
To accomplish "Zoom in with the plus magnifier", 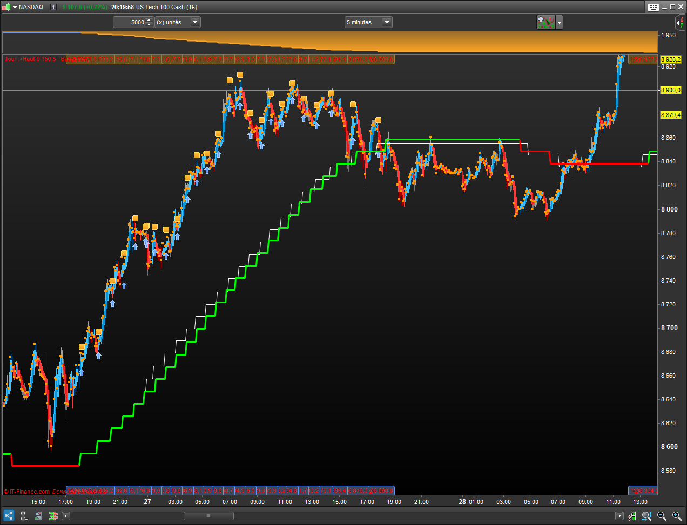I will (x=676, y=516).
